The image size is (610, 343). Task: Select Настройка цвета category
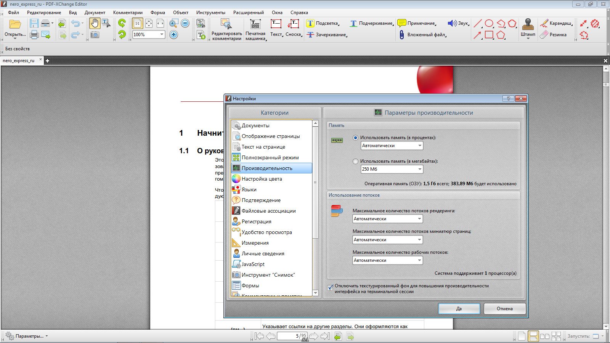coord(271,179)
